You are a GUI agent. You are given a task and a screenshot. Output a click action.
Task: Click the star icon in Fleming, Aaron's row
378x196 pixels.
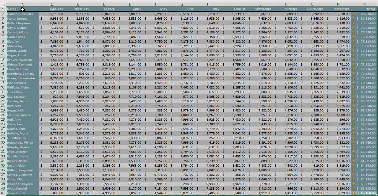point(353,101)
